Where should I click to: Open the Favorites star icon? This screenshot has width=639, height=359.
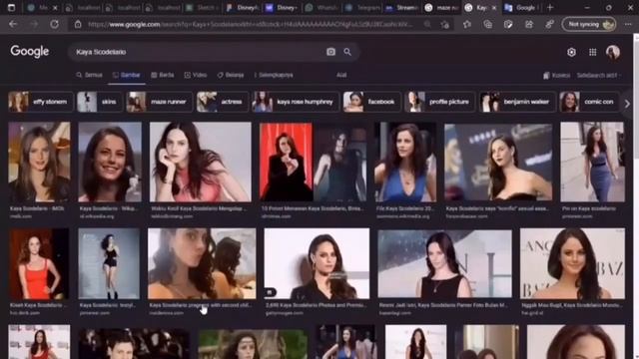click(x=467, y=24)
